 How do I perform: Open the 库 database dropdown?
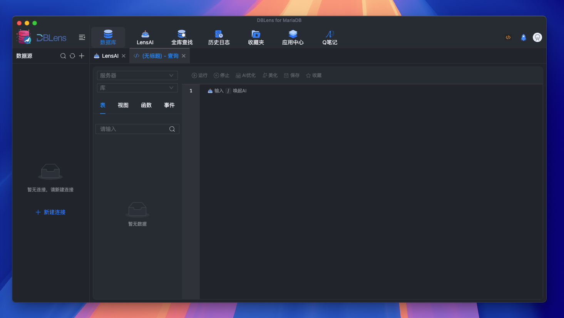click(137, 88)
